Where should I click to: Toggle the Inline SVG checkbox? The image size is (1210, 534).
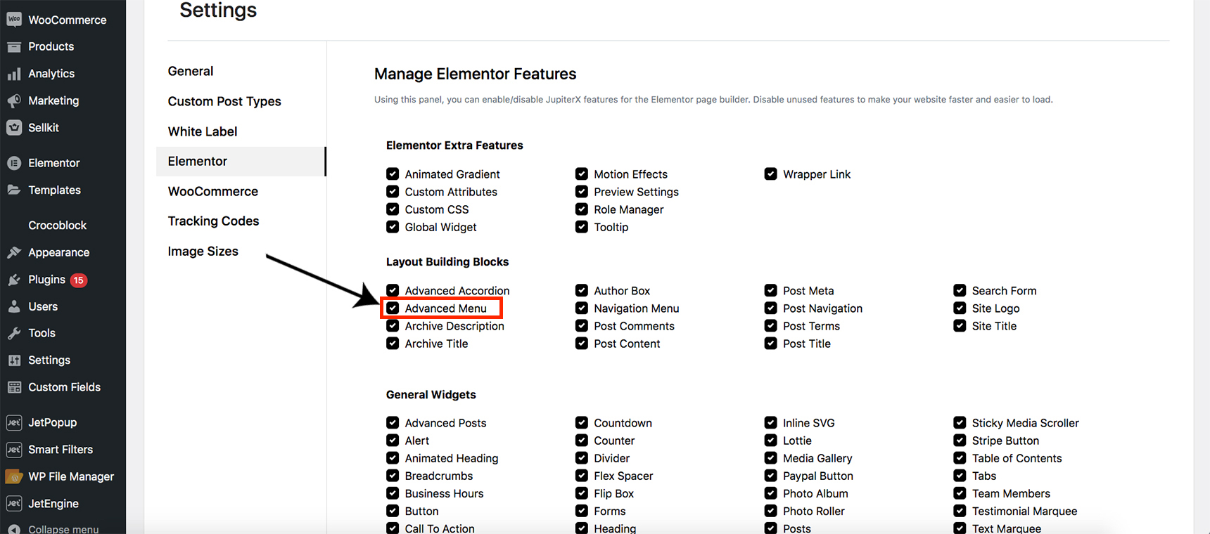point(771,422)
